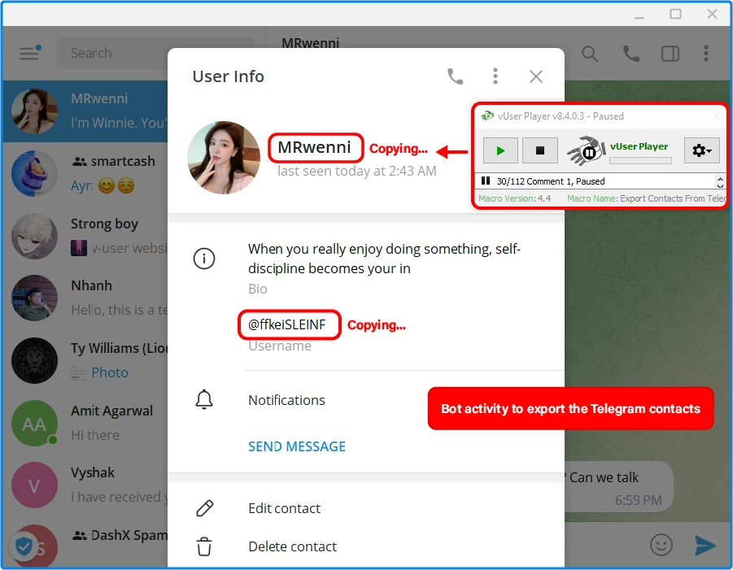The height and width of the screenshot is (570, 733).
Task: Open the DashX Spam group chat
Action: coord(85,542)
